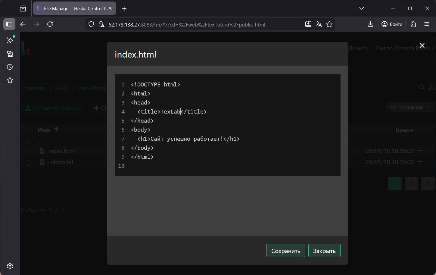Click the Войти account button
Viewport: 436px width, 275px height.
(x=392, y=24)
